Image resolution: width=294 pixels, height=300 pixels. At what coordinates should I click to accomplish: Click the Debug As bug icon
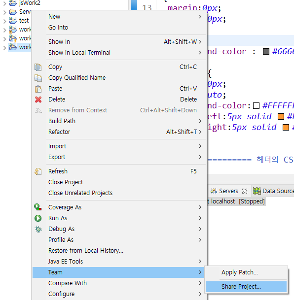[38, 229]
